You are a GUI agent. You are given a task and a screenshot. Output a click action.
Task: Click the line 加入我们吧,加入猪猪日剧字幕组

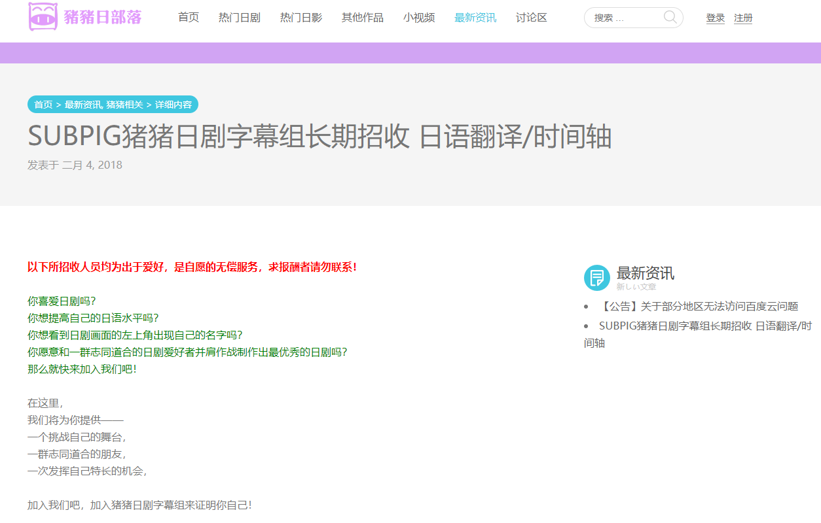tap(139, 505)
